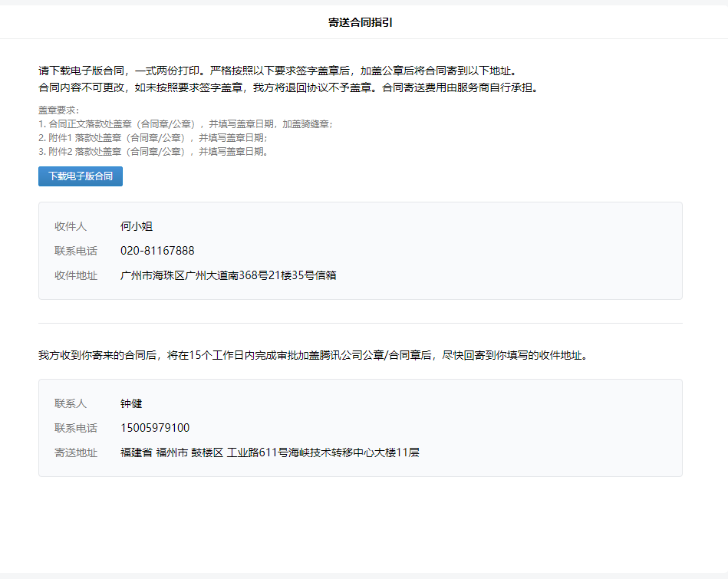The width and height of the screenshot is (728, 579).
Task: Click the 寄送地址 label
Action: click(76, 452)
